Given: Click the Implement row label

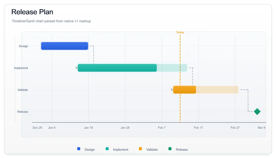Looking at the screenshot, I should point(21,68).
